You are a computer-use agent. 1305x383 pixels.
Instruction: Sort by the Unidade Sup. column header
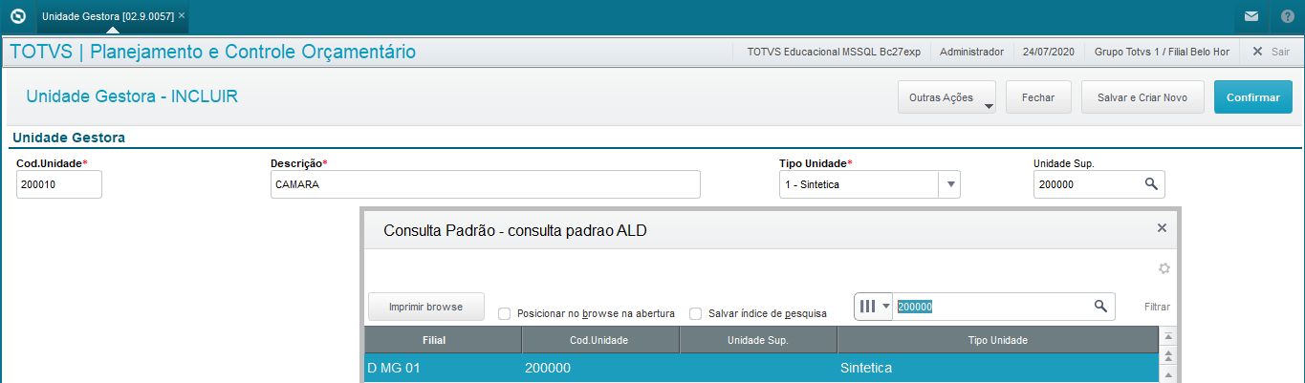758,340
